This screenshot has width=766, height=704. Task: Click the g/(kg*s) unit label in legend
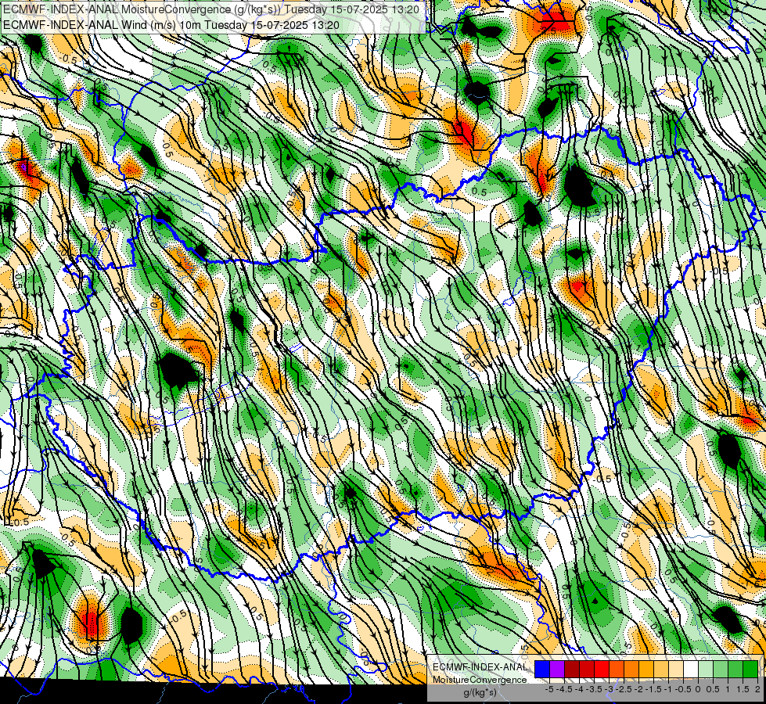(x=480, y=693)
